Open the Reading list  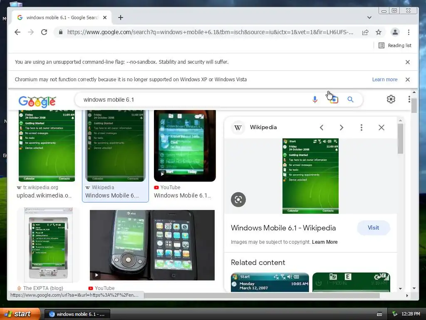coord(395,45)
